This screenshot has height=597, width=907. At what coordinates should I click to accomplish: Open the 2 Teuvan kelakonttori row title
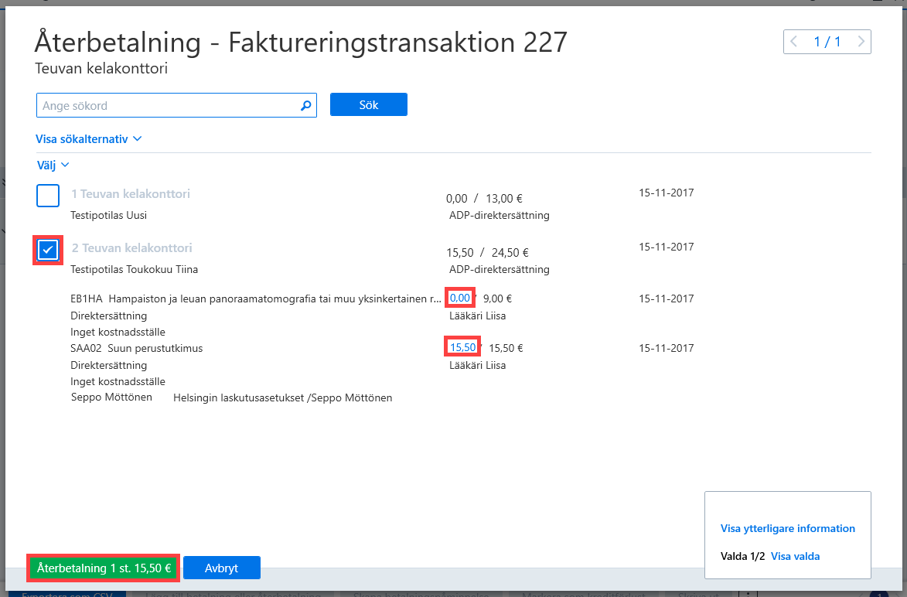[132, 248]
